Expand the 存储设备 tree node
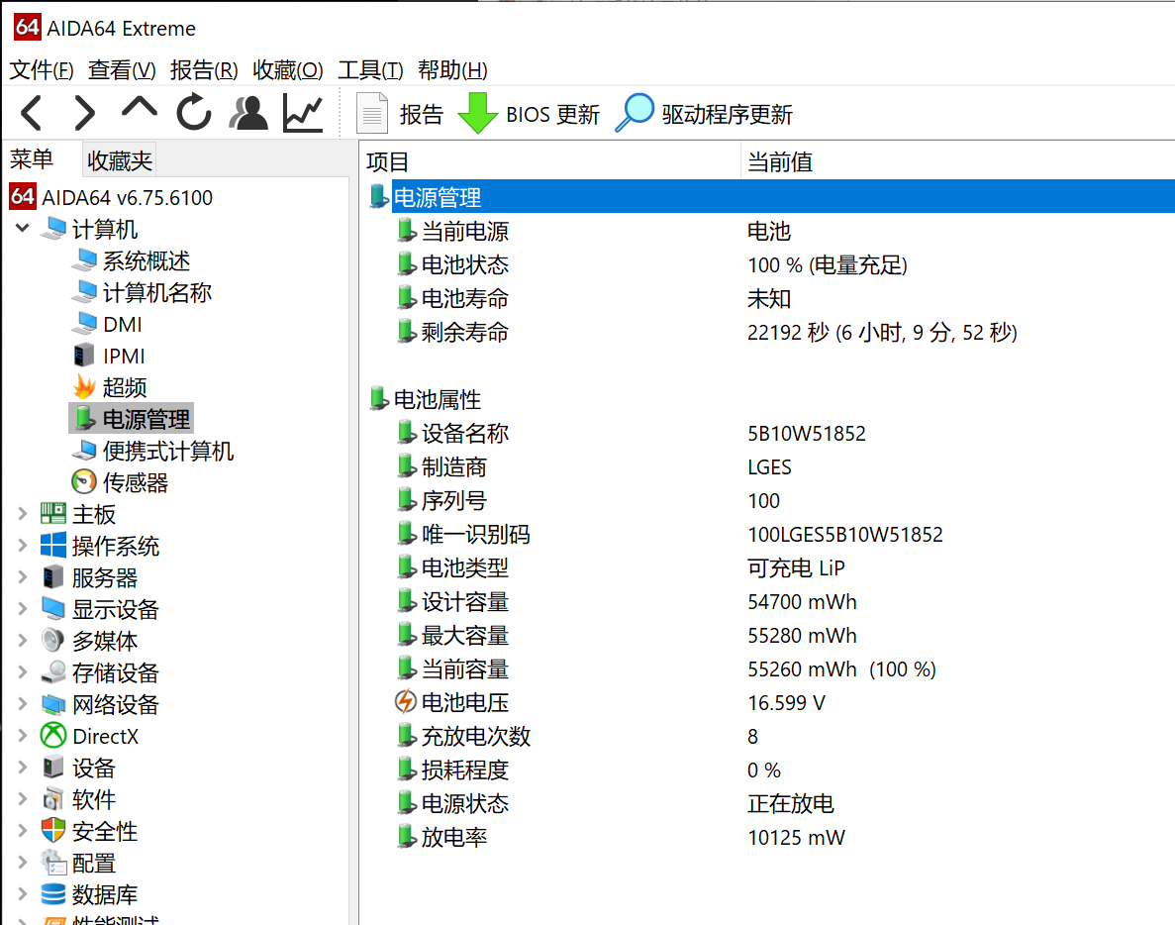Viewport: 1175px width, 925px height. pyautogui.click(x=23, y=672)
